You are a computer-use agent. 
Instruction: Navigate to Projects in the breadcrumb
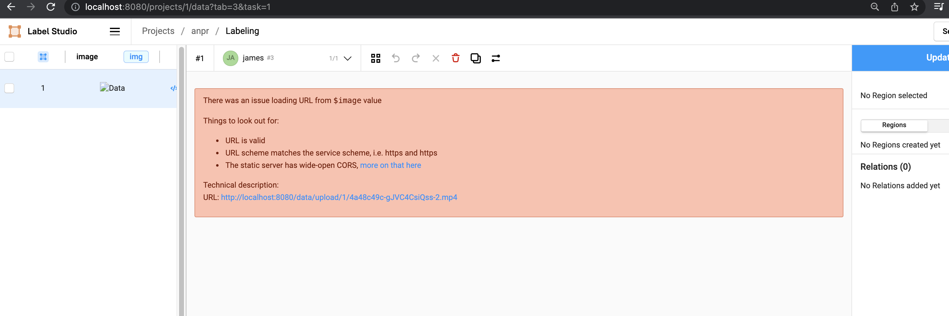158,31
